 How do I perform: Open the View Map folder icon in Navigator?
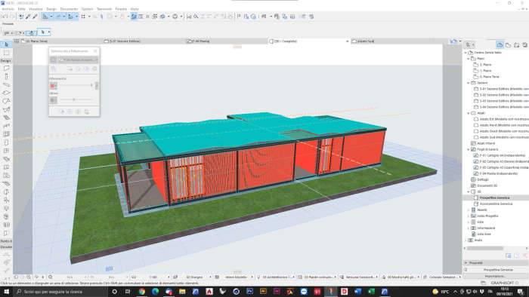[508, 44]
